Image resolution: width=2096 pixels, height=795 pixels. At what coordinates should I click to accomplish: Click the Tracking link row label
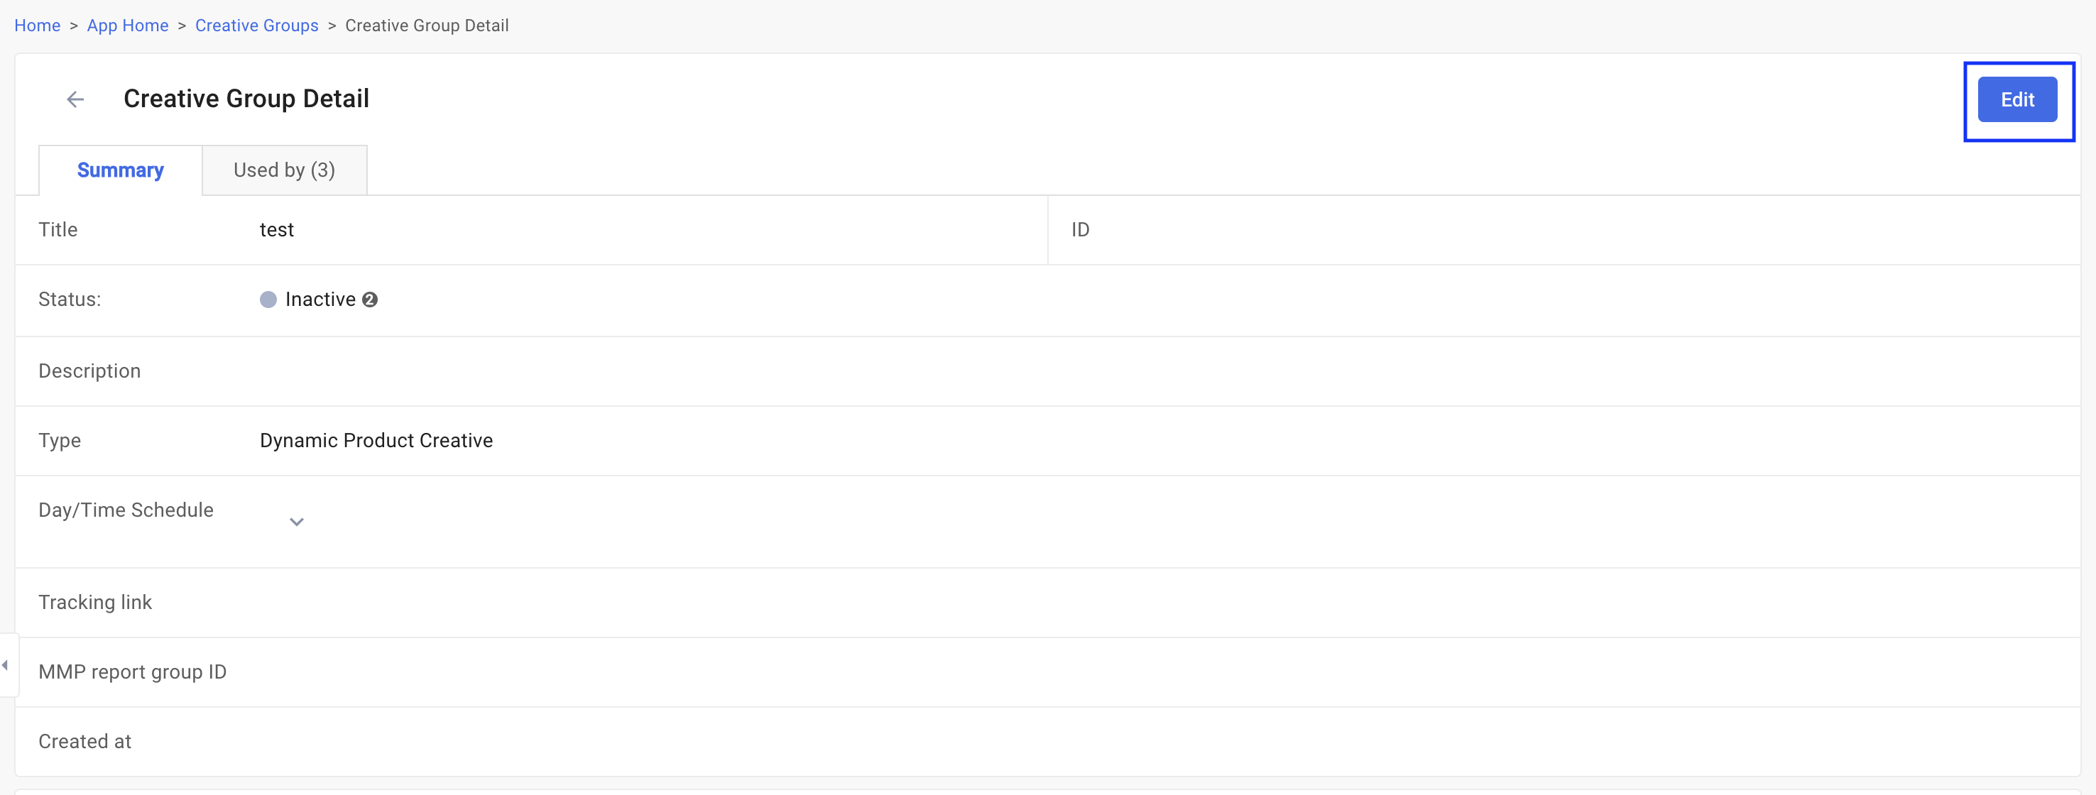point(95,602)
